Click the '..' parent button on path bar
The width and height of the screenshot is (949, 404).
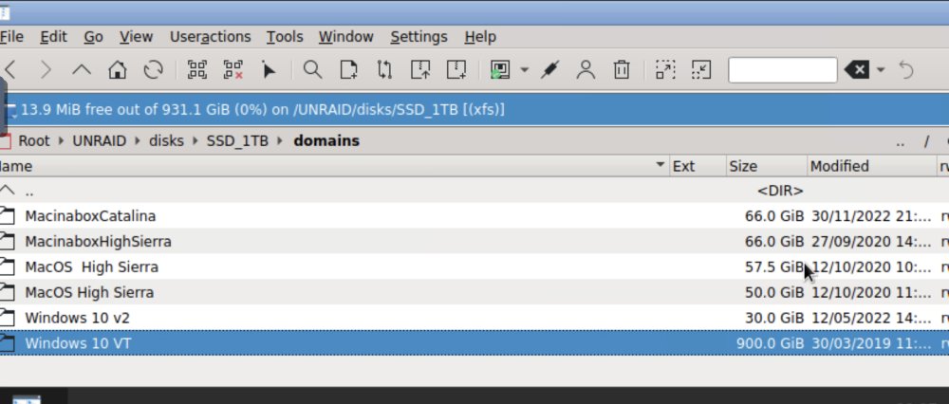click(x=900, y=141)
